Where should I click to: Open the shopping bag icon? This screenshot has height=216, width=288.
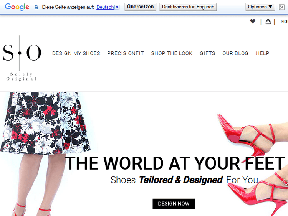(x=268, y=21)
